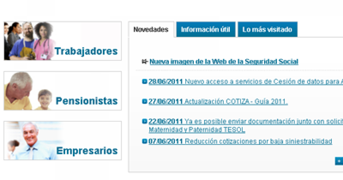Click the blue bullet icon for 27/06/2011
Screen dimensions: 343x180
(145, 101)
